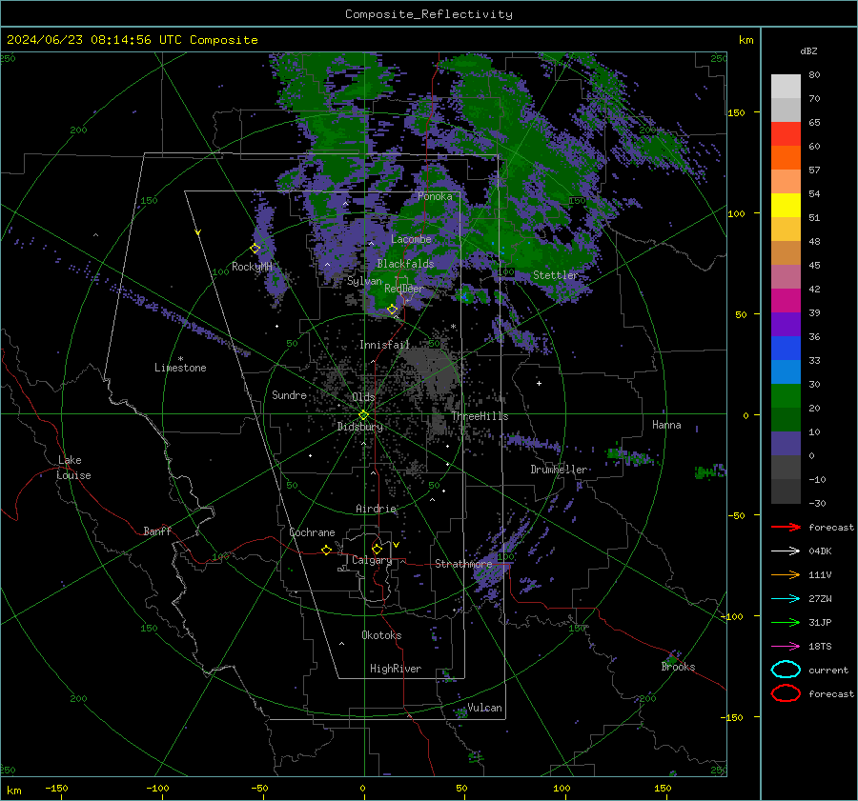Click the Stettler city label
The image size is (858, 801).
556,275
